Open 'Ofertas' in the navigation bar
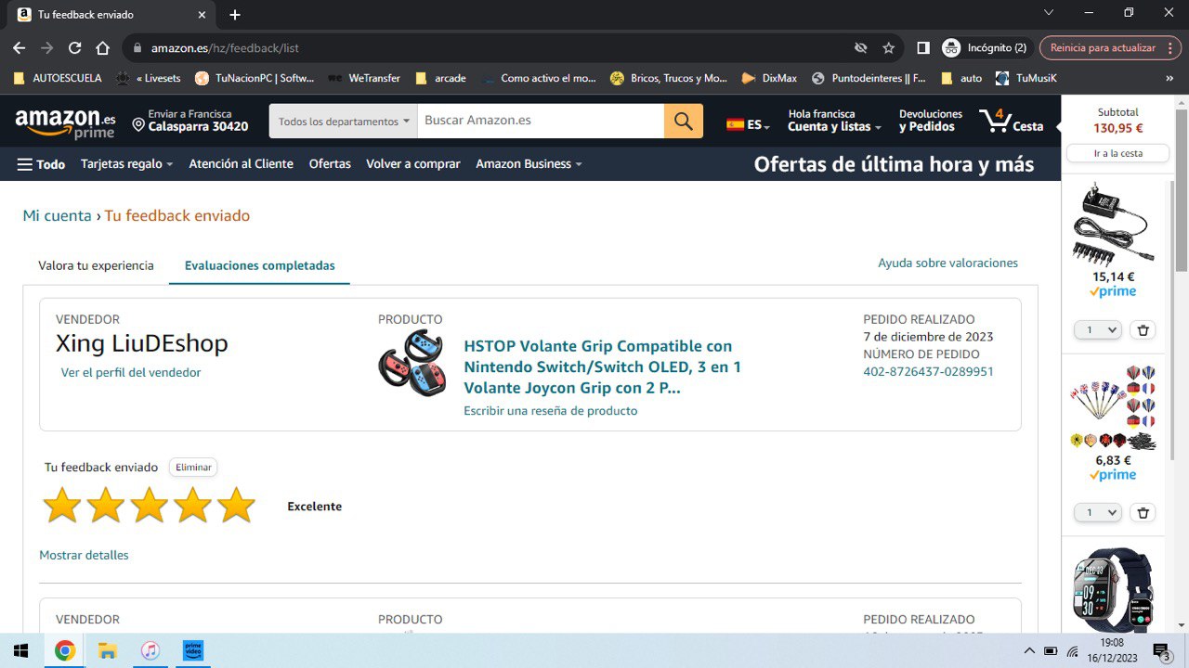The width and height of the screenshot is (1189, 668). (x=330, y=164)
